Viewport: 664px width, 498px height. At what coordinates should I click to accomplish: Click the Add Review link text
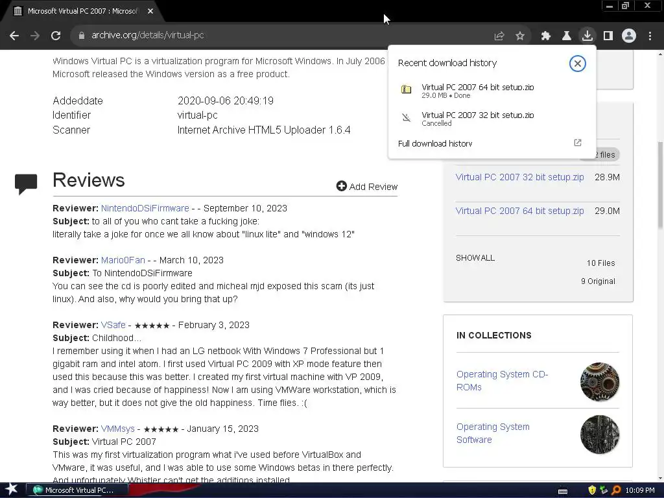(x=373, y=187)
